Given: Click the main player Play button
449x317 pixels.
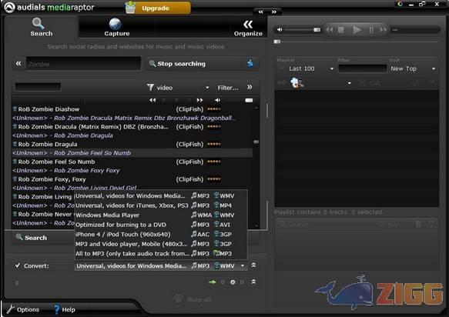Looking at the screenshot, I should coord(357,29).
